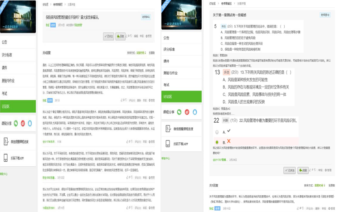Viewport: 340px width, 212px height.
Task: Sort replies by 投票数 on left page
Action: (x=151, y=53)
